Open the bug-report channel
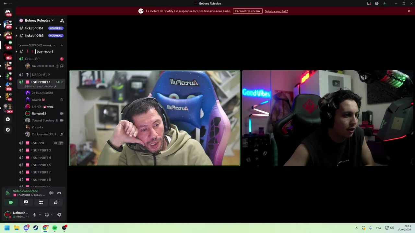The image size is (415, 233). [41, 51]
